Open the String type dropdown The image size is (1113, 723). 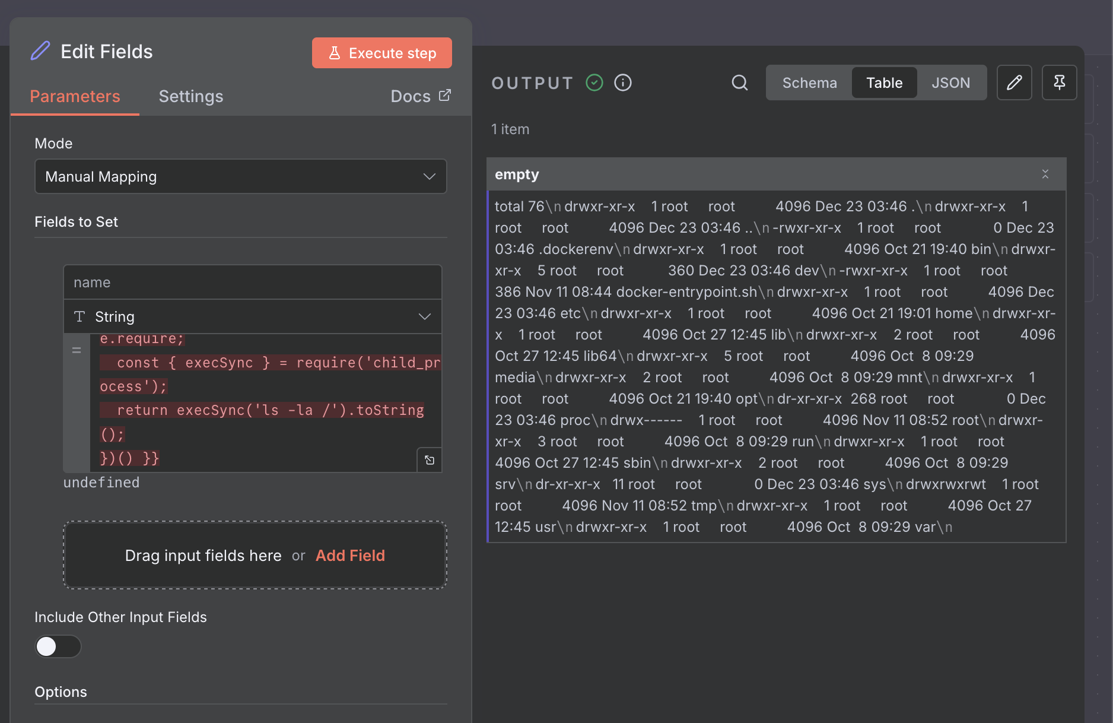(252, 316)
